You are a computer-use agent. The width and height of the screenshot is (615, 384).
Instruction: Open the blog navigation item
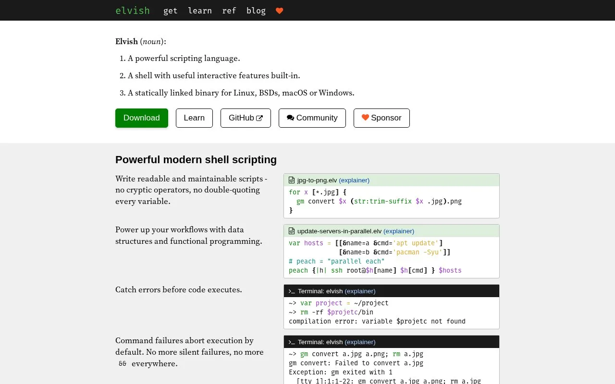256,11
